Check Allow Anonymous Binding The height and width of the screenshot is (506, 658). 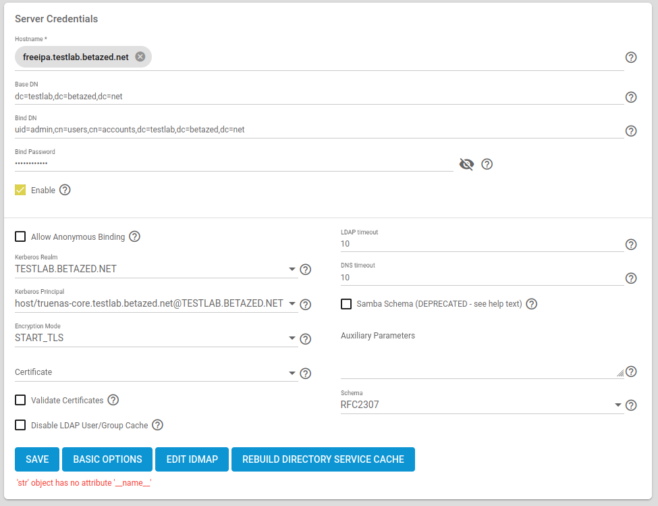click(x=20, y=236)
